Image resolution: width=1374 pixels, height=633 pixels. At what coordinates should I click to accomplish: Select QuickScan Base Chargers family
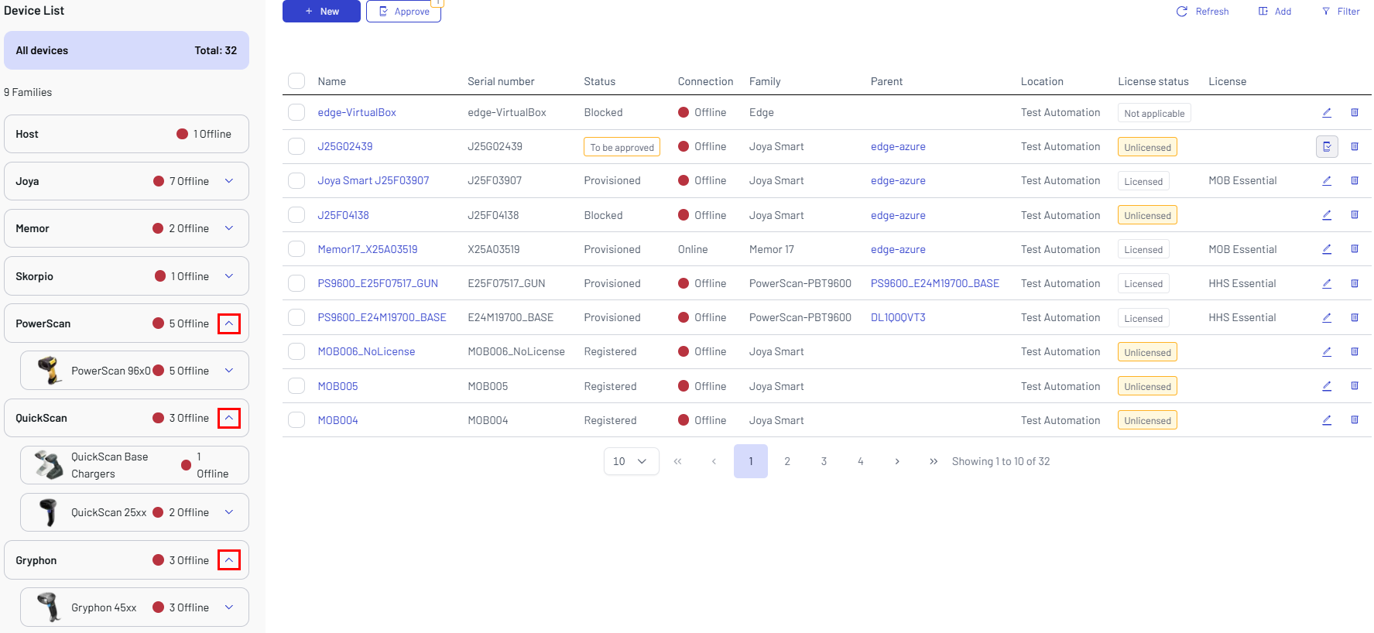[135, 465]
